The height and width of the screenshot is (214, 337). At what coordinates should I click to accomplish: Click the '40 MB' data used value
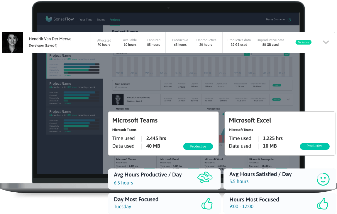pyautogui.click(x=153, y=146)
